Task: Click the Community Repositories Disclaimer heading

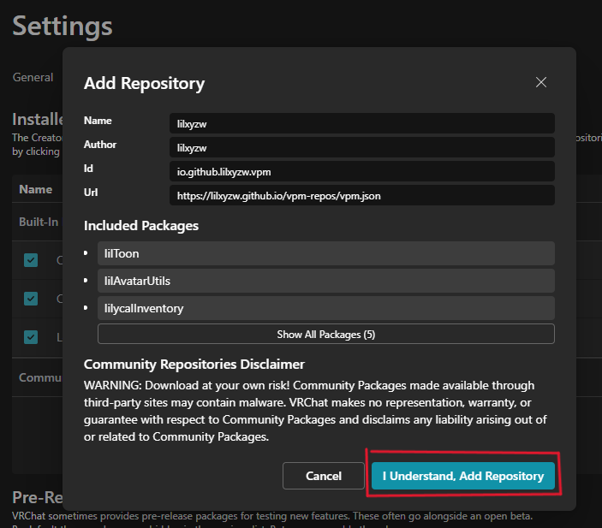Action: click(194, 365)
